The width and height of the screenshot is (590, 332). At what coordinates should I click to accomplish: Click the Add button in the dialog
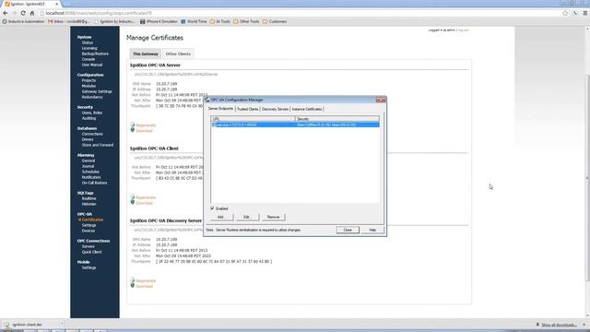coord(221,218)
